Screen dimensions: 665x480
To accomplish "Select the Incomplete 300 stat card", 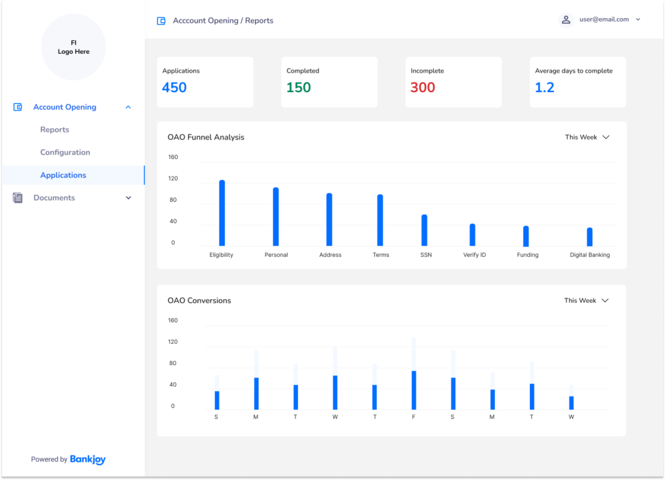I will [x=453, y=82].
